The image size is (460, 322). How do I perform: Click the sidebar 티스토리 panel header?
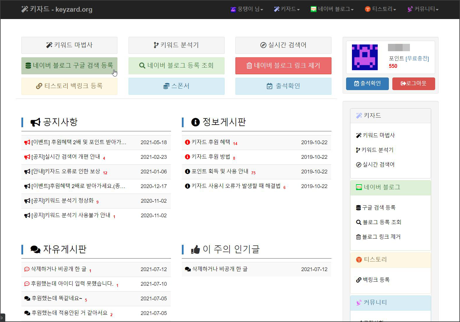tap(391, 260)
